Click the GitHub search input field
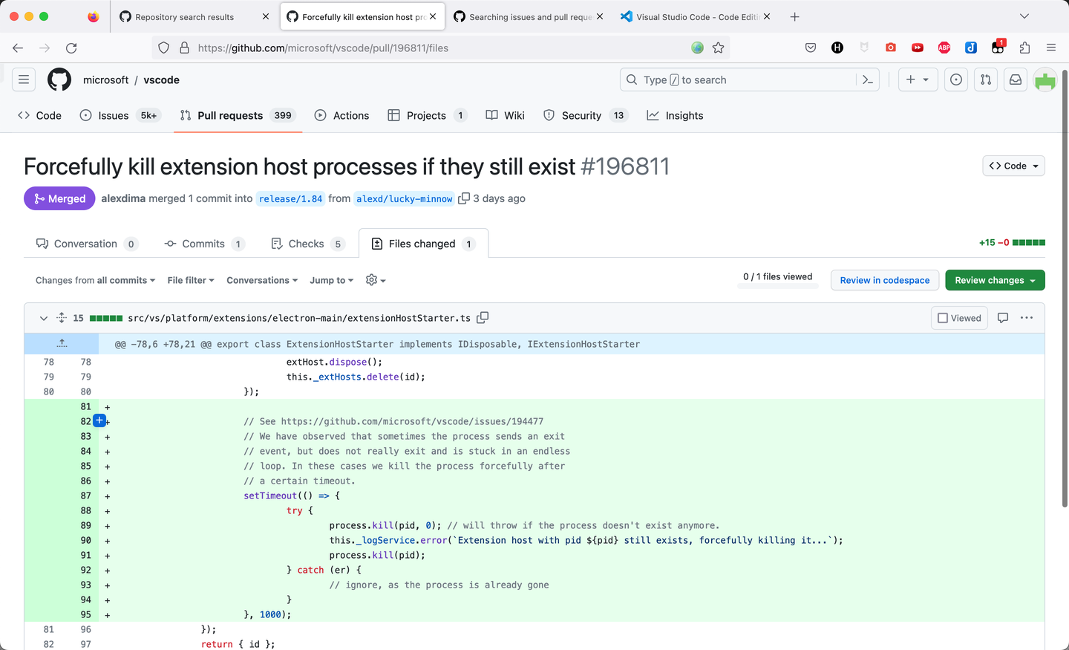 pyautogui.click(x=750, y=79)
